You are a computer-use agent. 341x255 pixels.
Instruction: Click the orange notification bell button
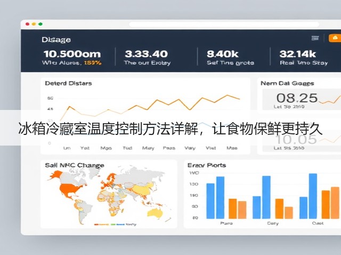(335, 38)
